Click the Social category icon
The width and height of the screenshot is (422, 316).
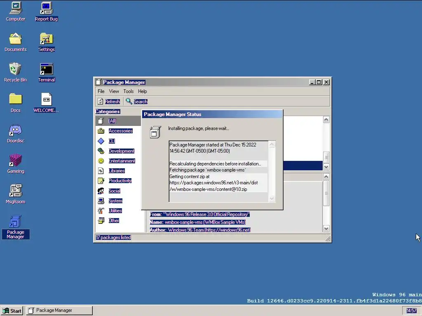point(101,191)
